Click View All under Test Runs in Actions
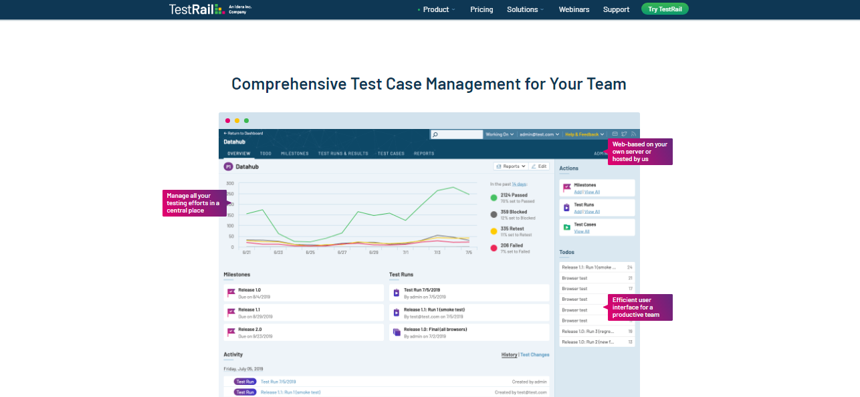860x397 pixels. click(x=592, y=211)
